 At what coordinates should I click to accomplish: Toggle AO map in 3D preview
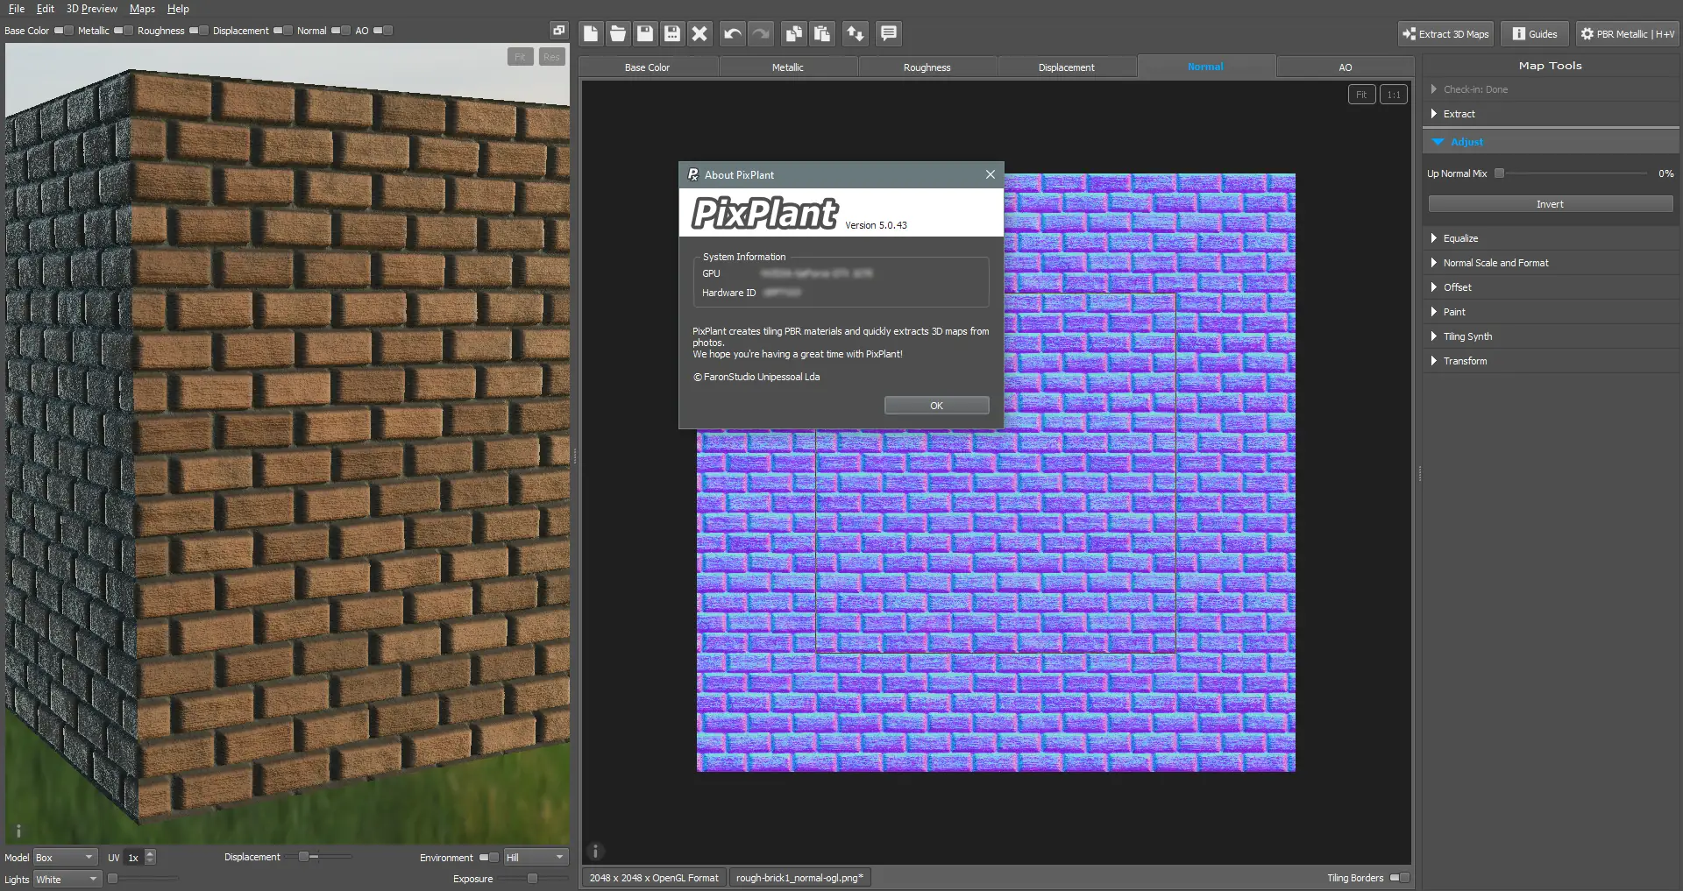tap(383, 31)
